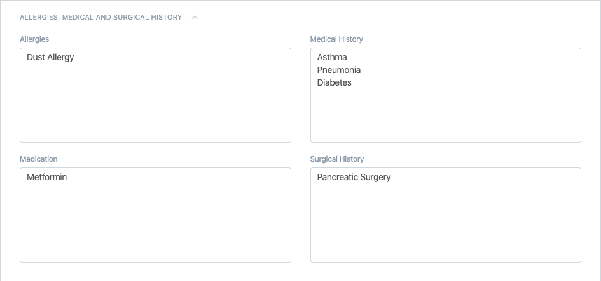The width and height of the screenshot is (601, 281).
Task: Click the Medical History field label
Action: [x=336, y=39]
